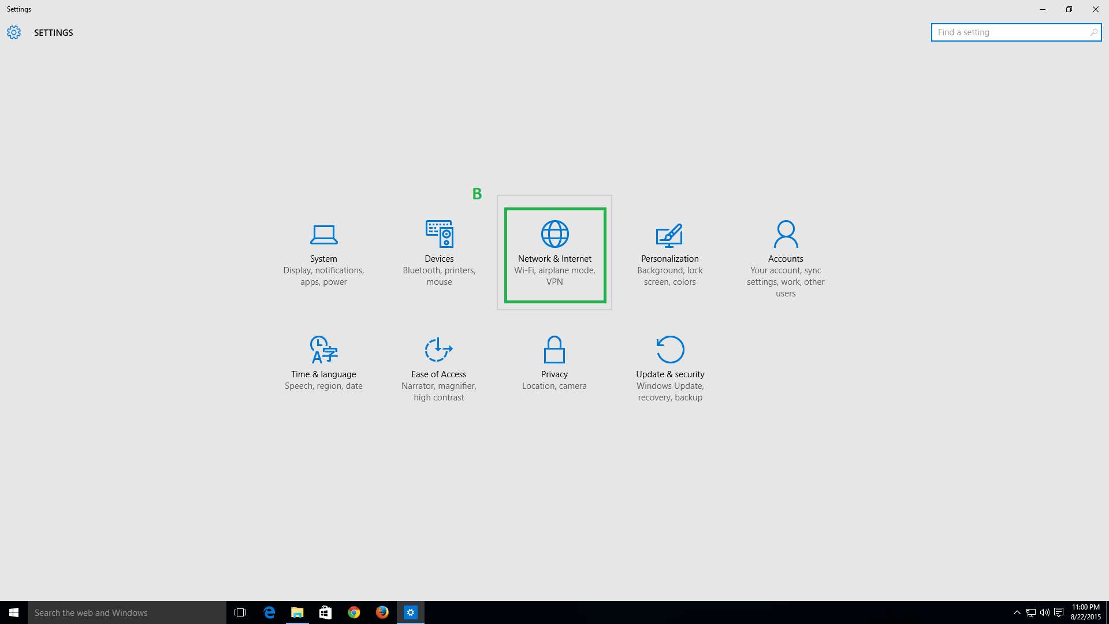The width and height of the screenshot is (1109, 624).
Task: Click the System label text
Action: pos(323,259)
